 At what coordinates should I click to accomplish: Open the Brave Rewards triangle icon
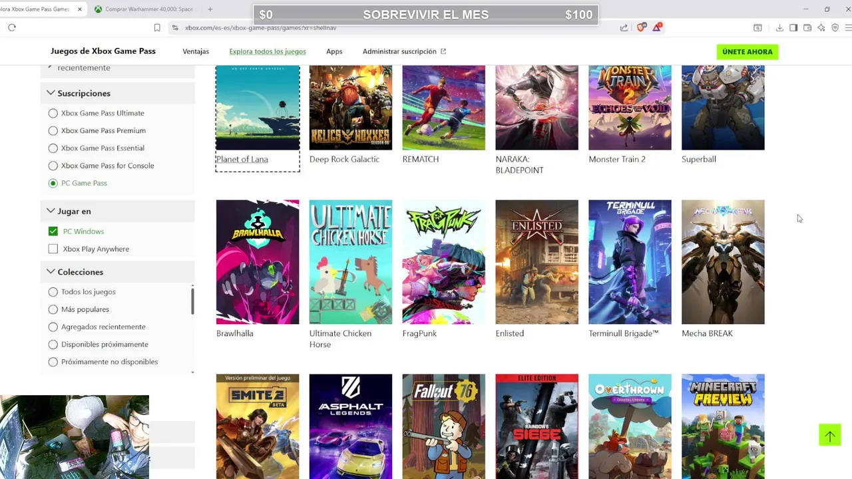(658, 27)
